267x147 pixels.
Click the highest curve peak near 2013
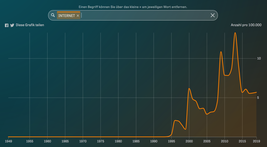pos(235,33)
